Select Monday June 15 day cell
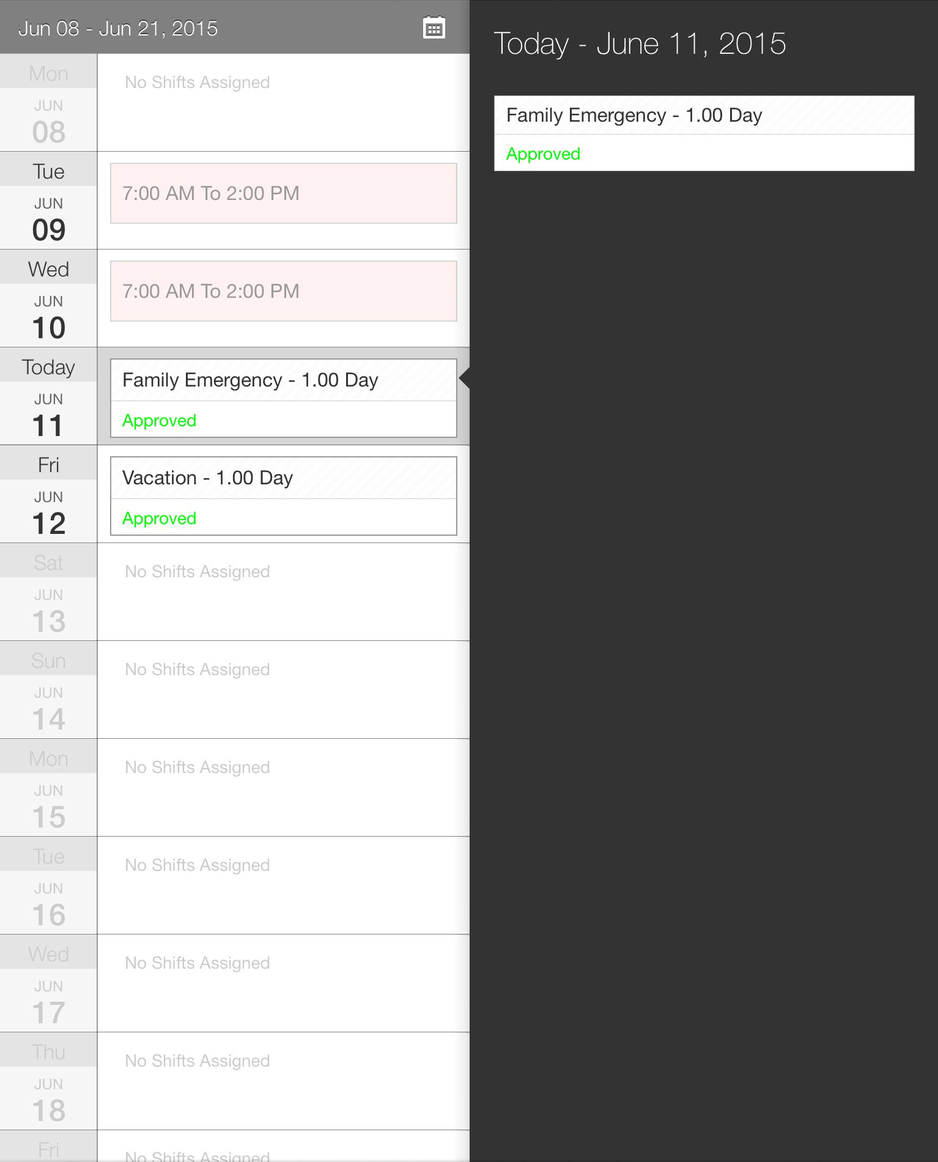938x1162 pixels. tap(48, 788)
